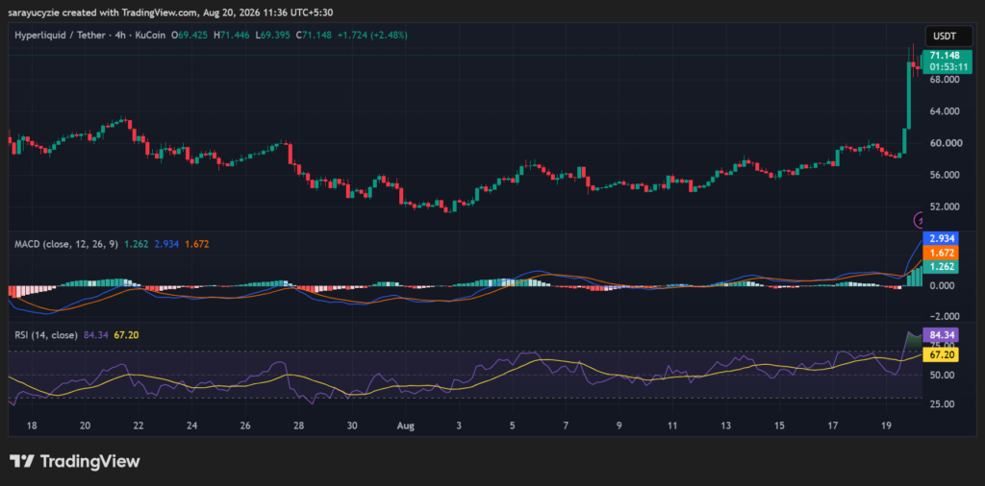The image size is (985, 486).
Task: Click date axis label 9
Action: (x=619, y=425)
